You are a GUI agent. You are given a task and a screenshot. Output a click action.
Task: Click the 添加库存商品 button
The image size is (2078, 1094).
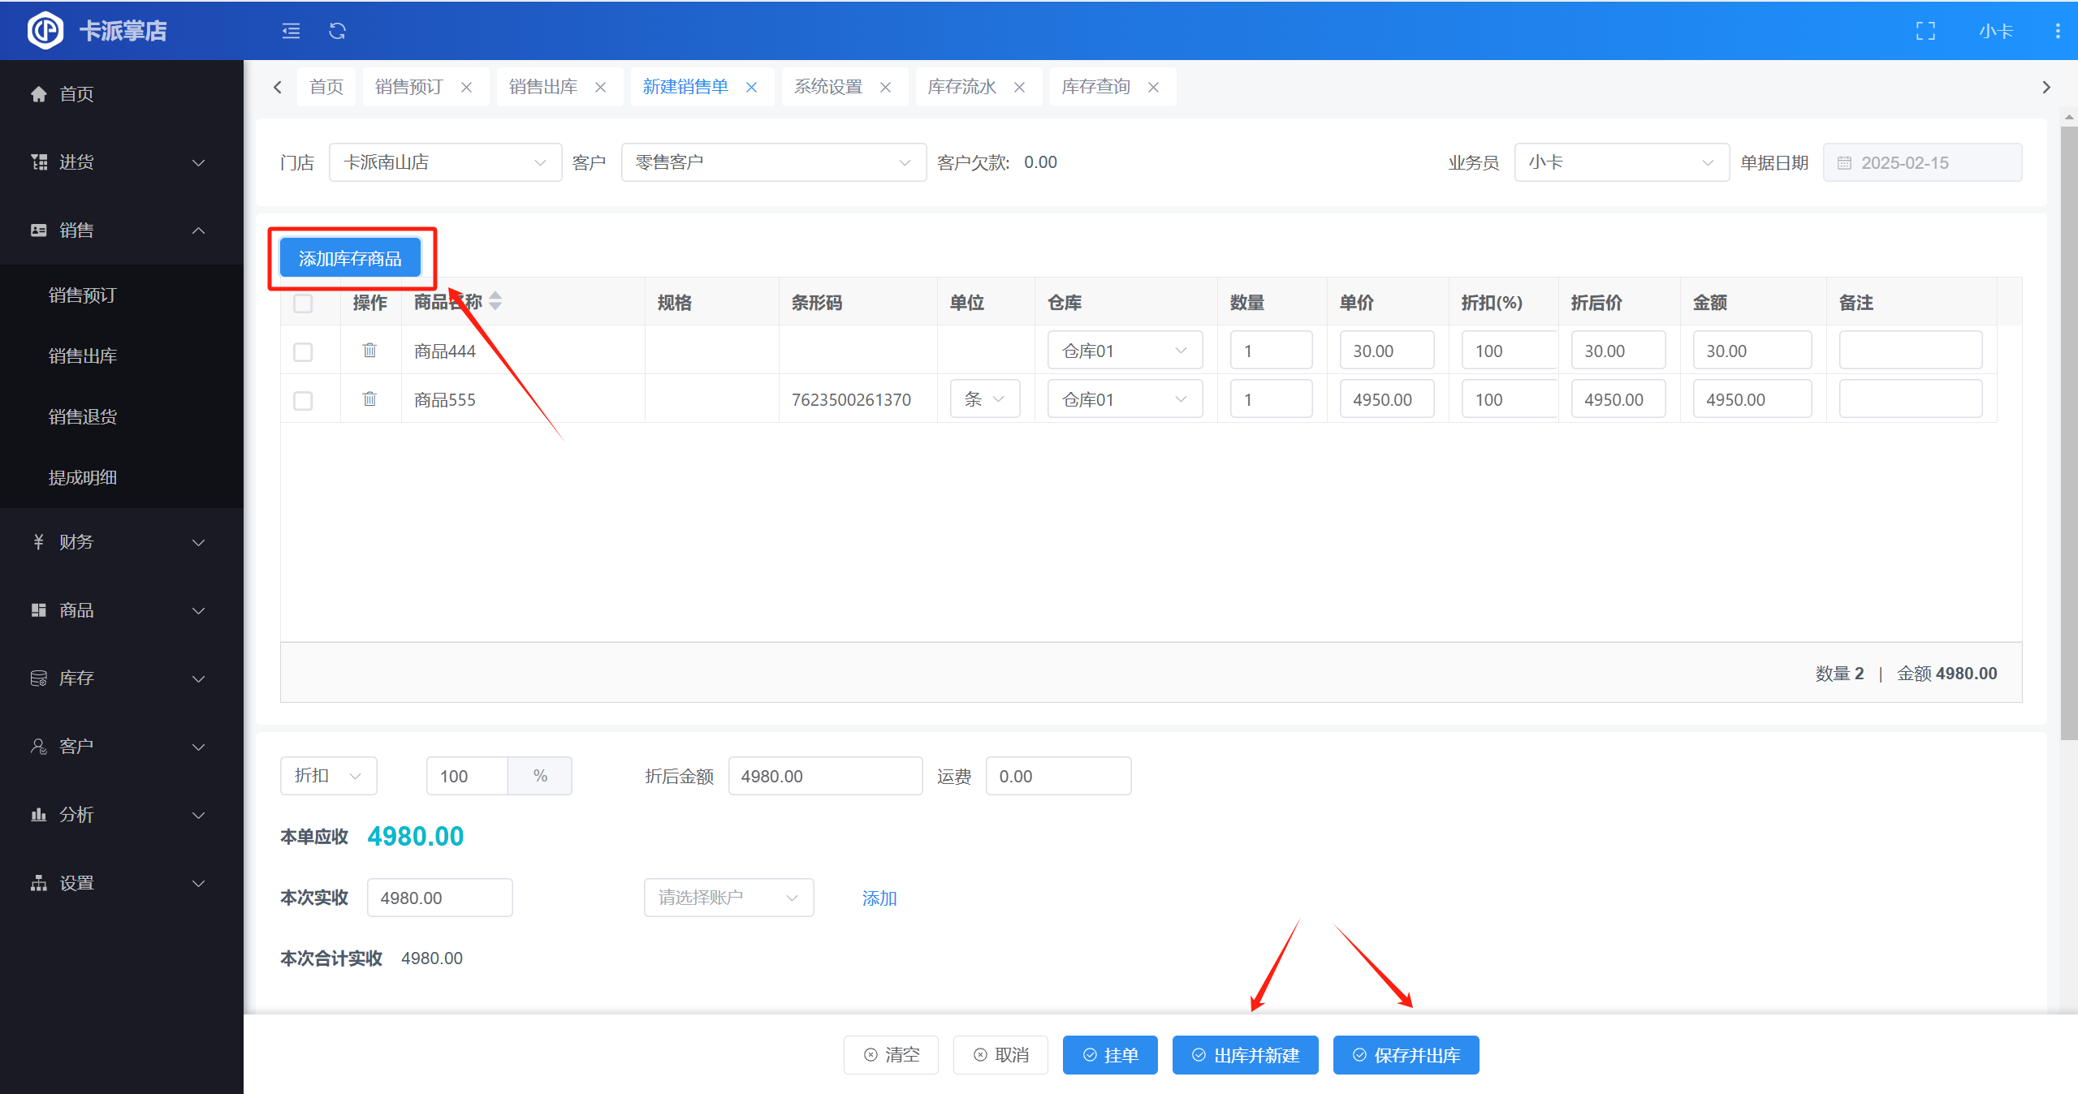pyautogui.click(x=350, y=258)
